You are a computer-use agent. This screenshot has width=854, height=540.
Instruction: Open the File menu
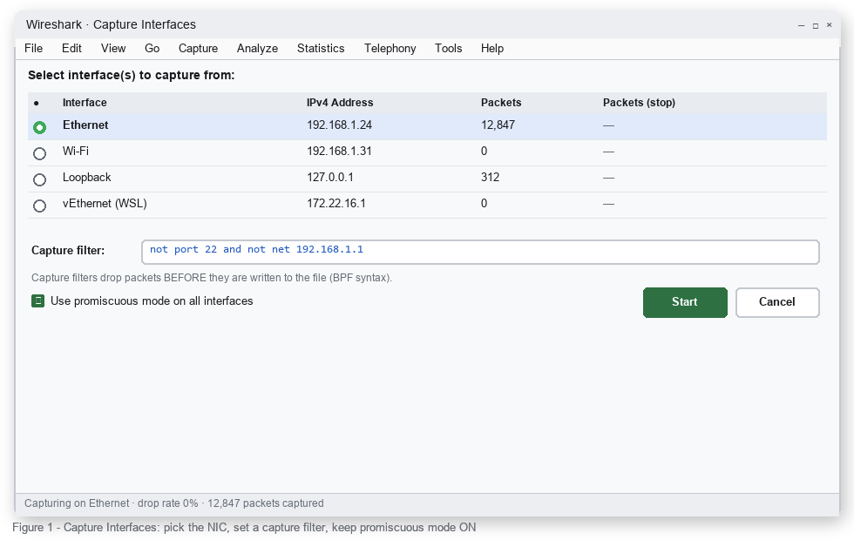pyautogui.click(x=34, y=49)
